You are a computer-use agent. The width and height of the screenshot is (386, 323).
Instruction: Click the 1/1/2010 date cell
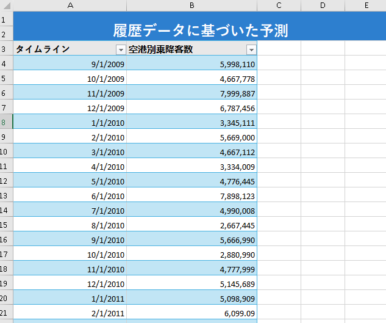pos(70,122)
